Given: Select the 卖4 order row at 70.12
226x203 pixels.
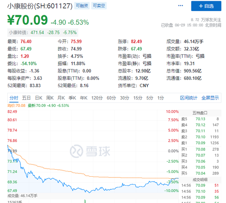Looking at the screenshot, I should 200,125.
